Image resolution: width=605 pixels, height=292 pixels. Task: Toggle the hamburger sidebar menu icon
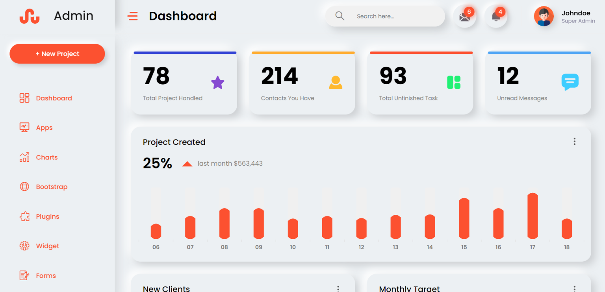tap(133, 16)
